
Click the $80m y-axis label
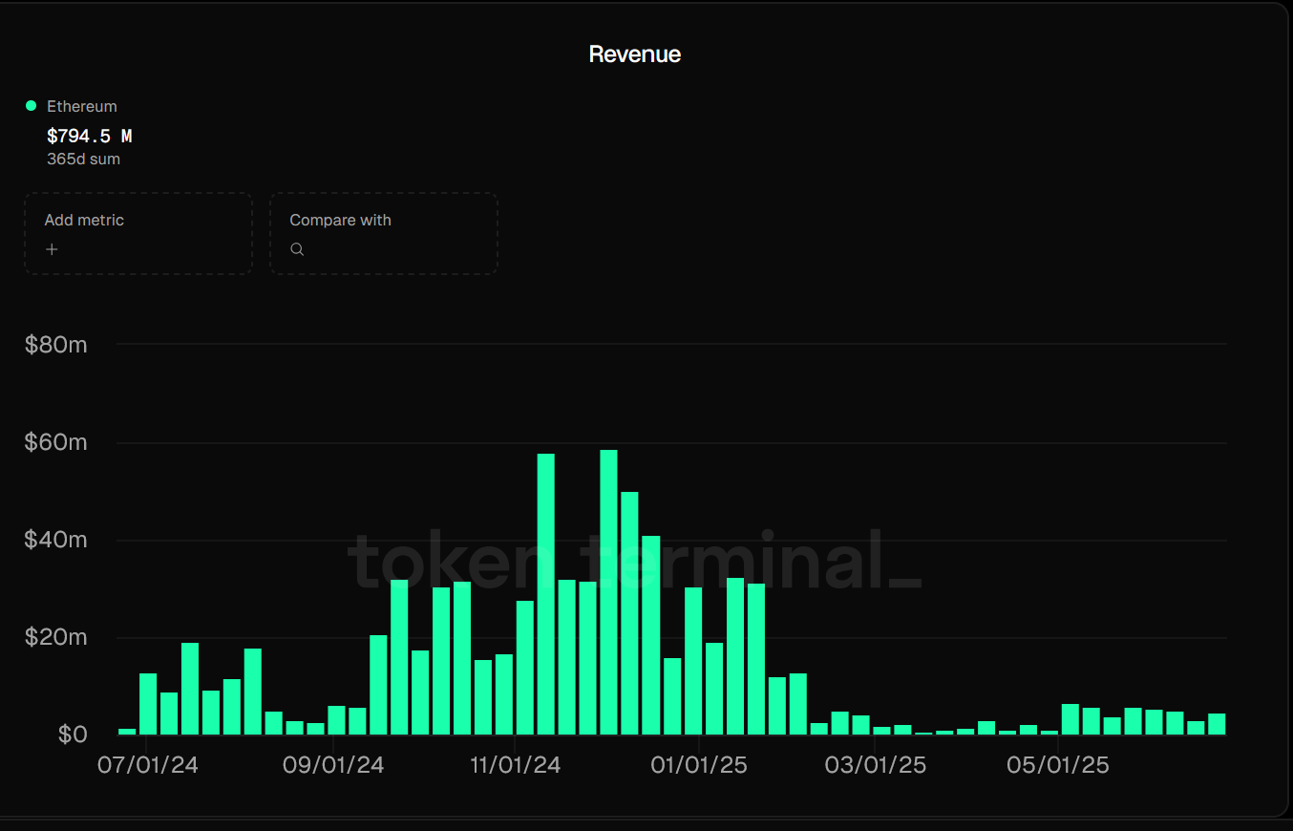click(55, 345)
